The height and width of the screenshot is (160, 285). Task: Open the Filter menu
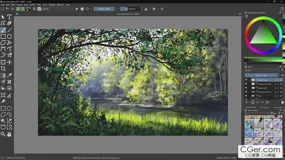coord(39,5)
